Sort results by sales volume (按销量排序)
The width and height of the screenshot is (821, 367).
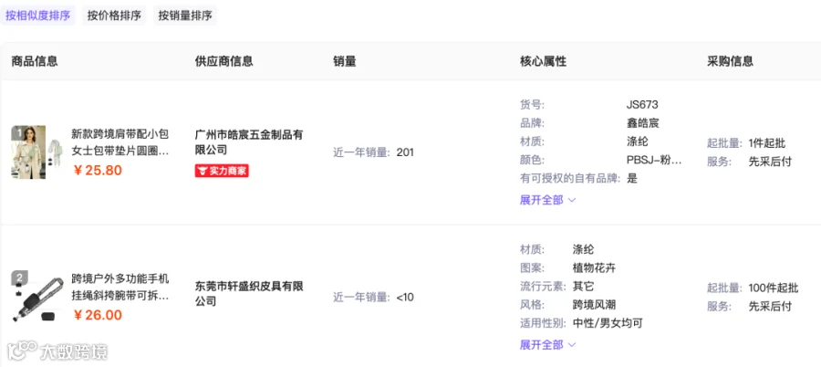coord(185,16)
